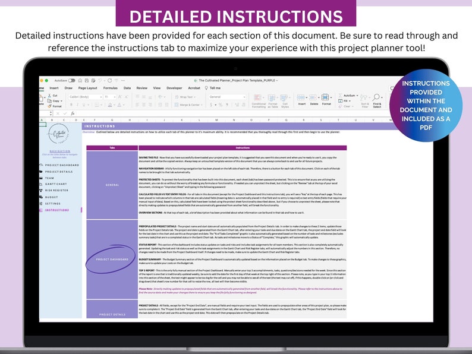Open the Draw ribbon tab
472x354 pixels.
pos(68,88)
